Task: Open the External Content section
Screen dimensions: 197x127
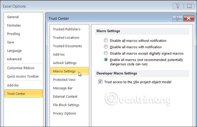Action: click(65, 96)
